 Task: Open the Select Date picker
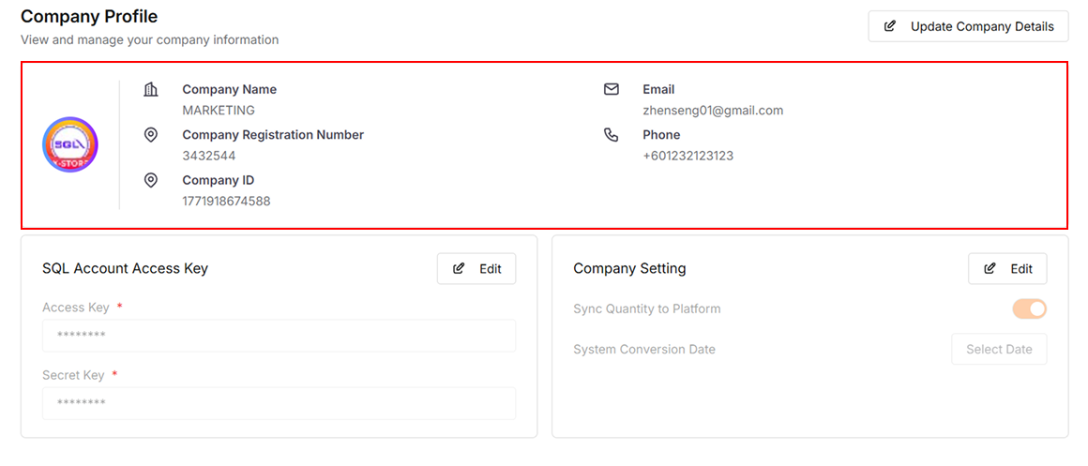999,350
